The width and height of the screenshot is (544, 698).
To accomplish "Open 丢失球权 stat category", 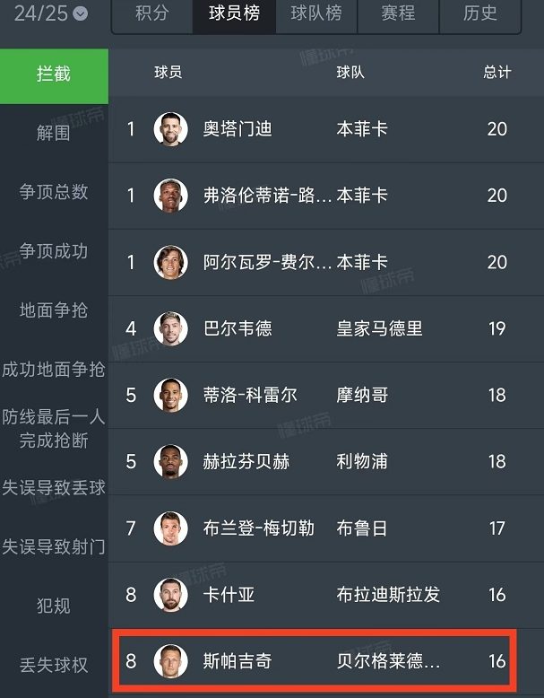I will (x=54, y=665).
